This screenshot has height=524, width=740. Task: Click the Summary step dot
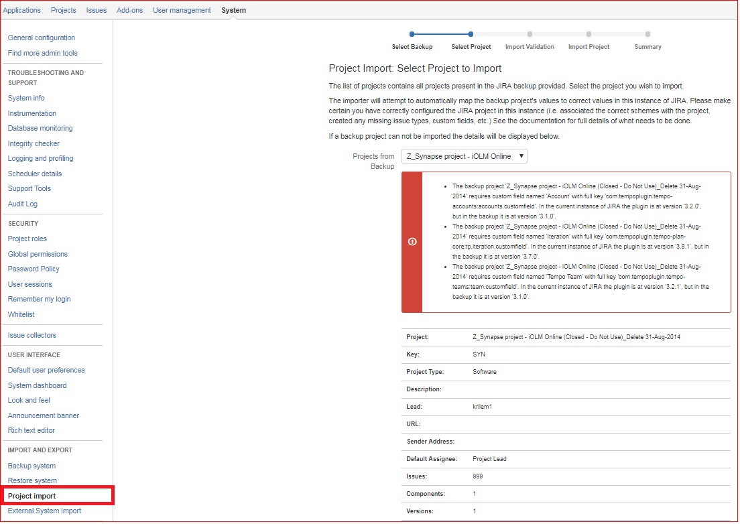click(647, 34)
